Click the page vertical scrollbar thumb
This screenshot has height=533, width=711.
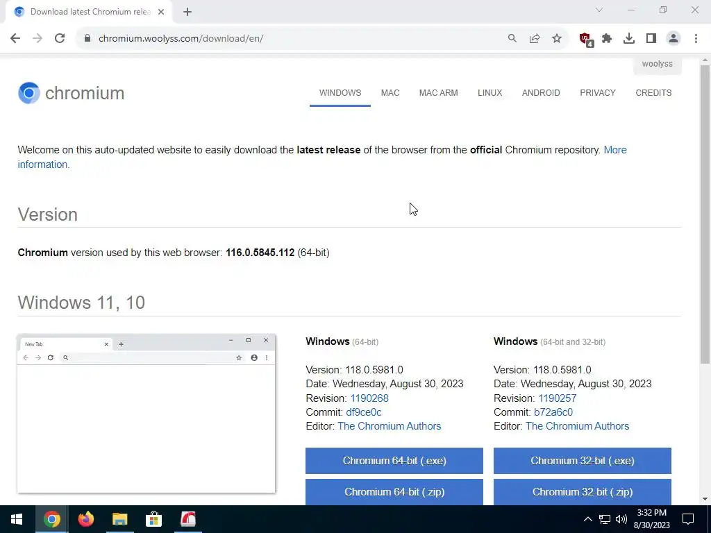(705, 214)
